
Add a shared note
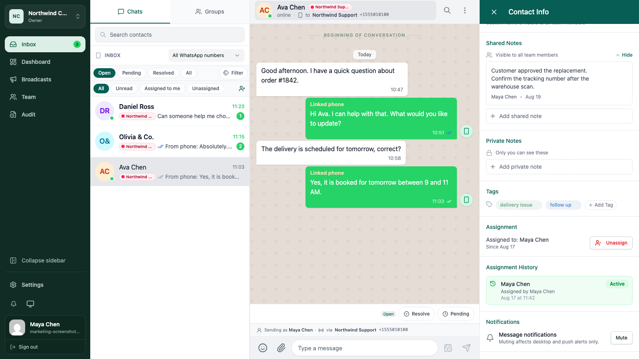coord(559,116)
